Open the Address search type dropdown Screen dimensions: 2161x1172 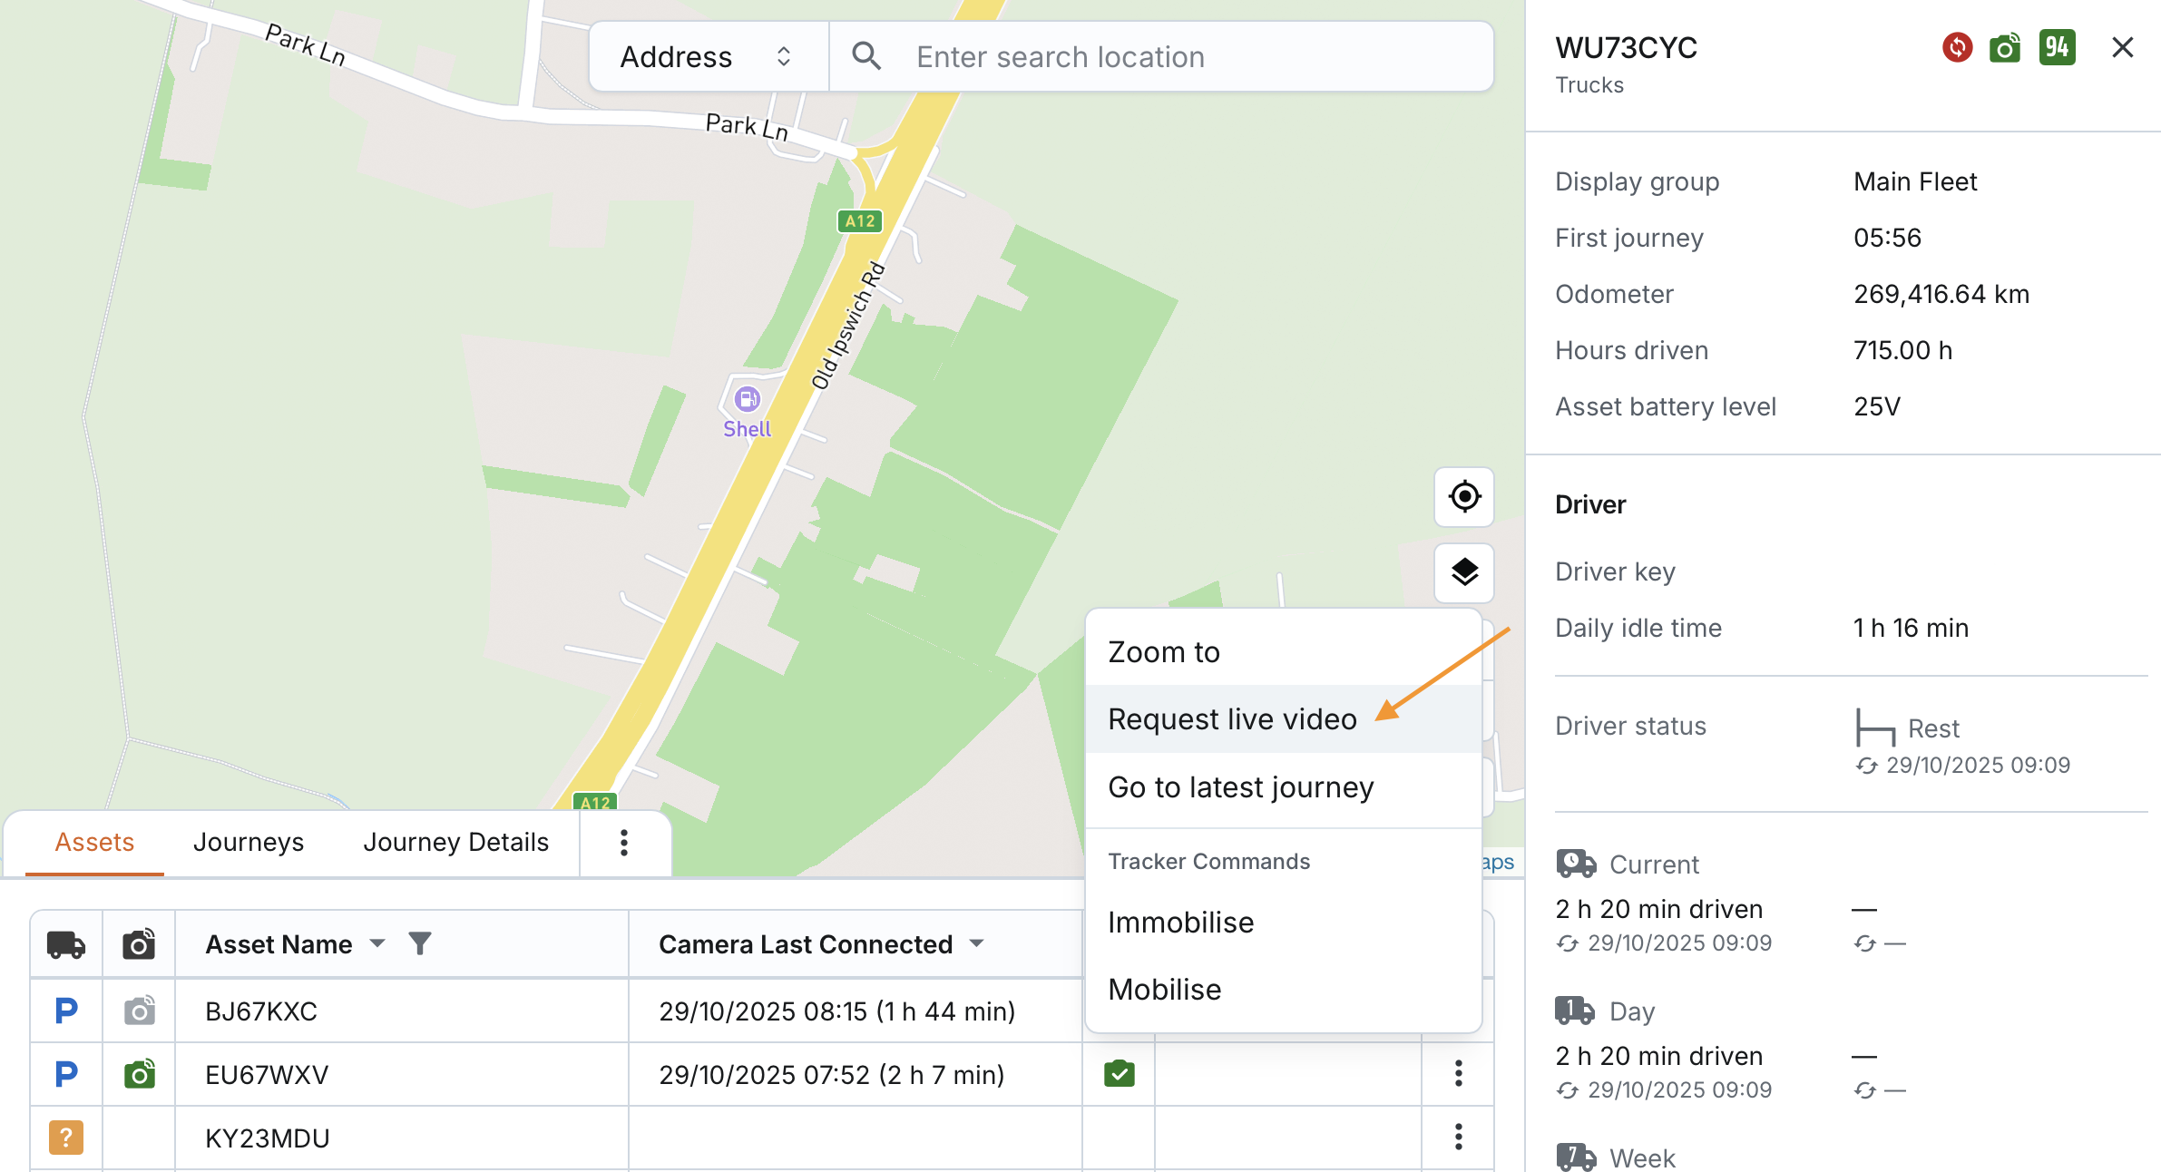pyautogui.click(x=709, y=57)
